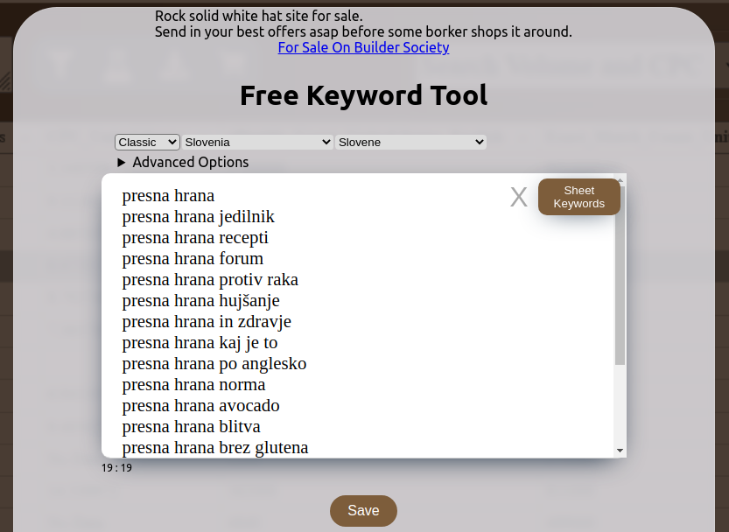Click the 'presna hrana forum' keyword line
Viewport: 729px width, 532px height.
pos(193,259)
